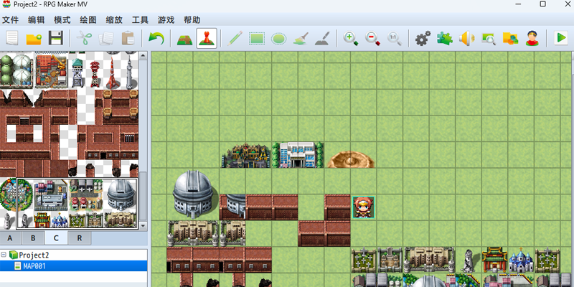Switch to tileset tab C

coord(56,238)
